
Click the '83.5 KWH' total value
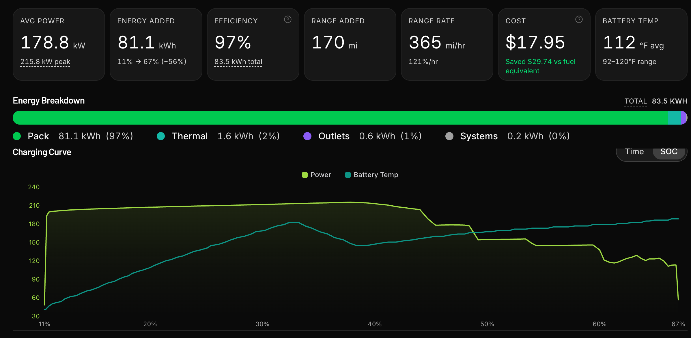point(669,101)
